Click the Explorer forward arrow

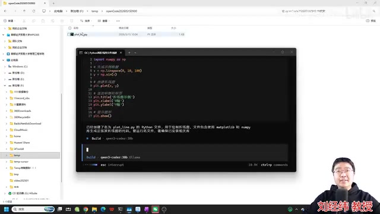point(15,11)
